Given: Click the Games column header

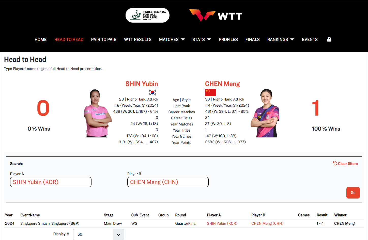Looking at the screenshot, I should [x=304, y=215].
